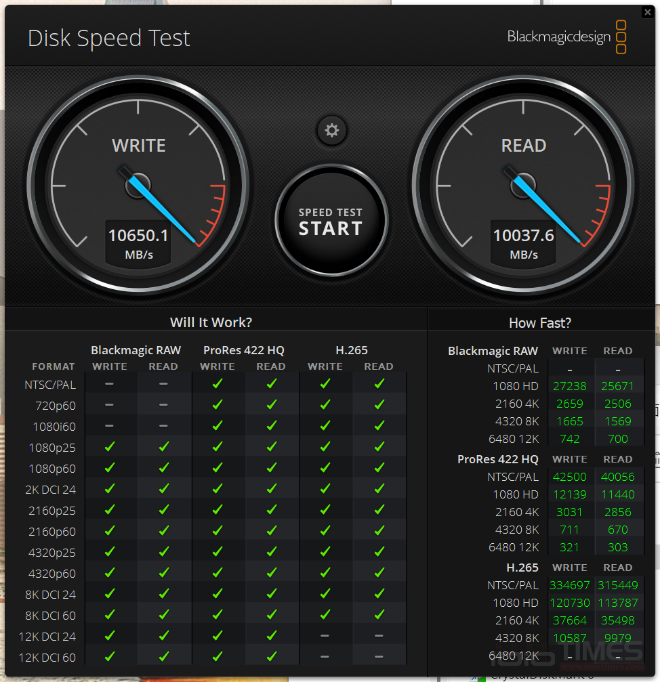The height and width of the screenshot is (682, 660).
Task: Click H.265 read checkmark for 4320p60
Action: (379, 572)
